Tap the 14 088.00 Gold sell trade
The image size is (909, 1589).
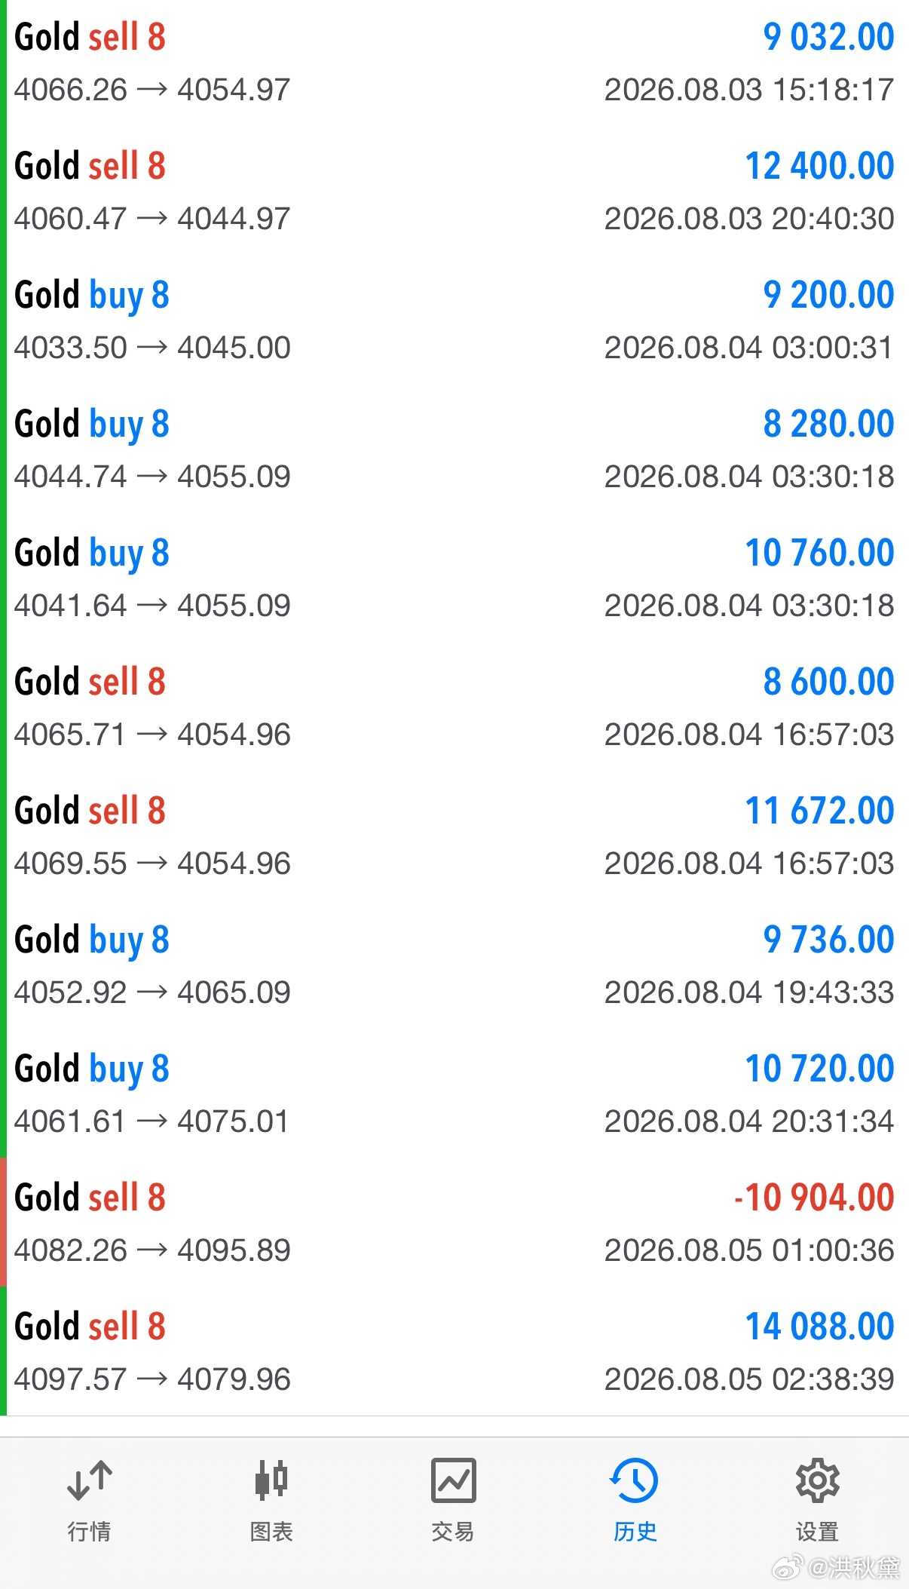pos(454,1352)
